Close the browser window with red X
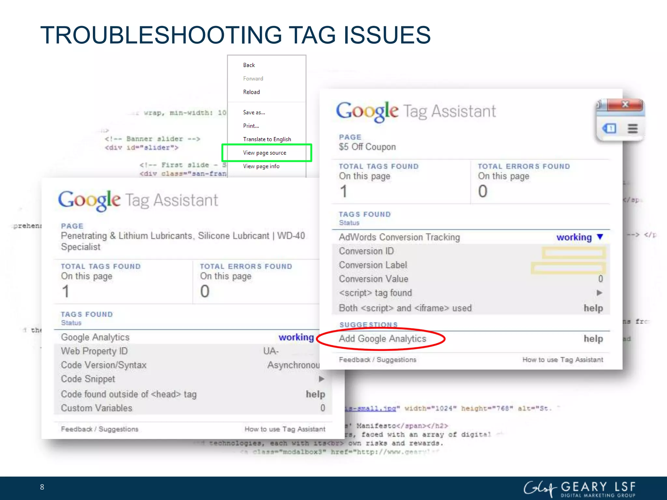Viewport: 667px width, 500px height. tap(625, 104)
